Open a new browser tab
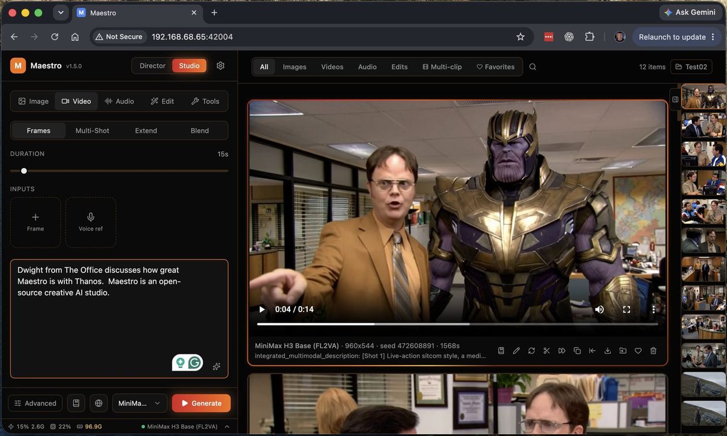Viewport: 727px width, 436px height. click(x=214, y=12)
